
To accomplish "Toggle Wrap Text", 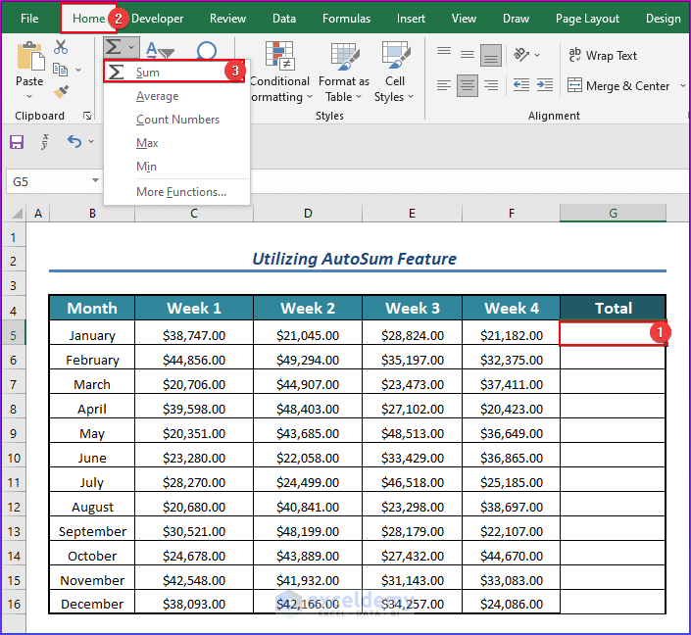I will pyautogui.click(x=603, y=56).
